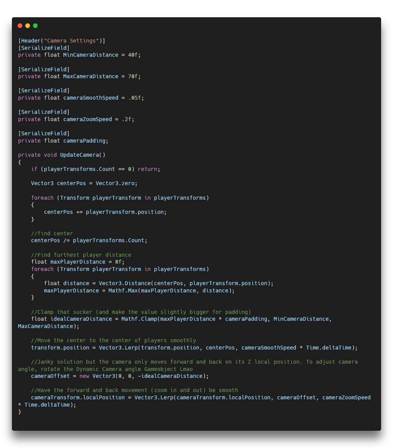This screenshot has height=448, width=393.
Task: Click the return keyword in the if statement
Action: [147, 169]
